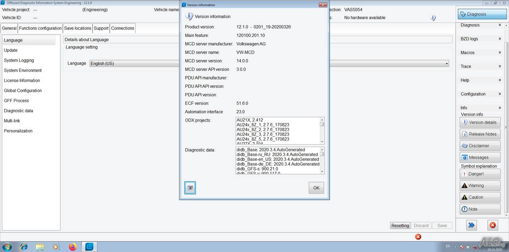This screenshot has height=252, width=509.
Task: Select AU24x_8Z_1 entry in ODX projects
Action: coord(263,125)
